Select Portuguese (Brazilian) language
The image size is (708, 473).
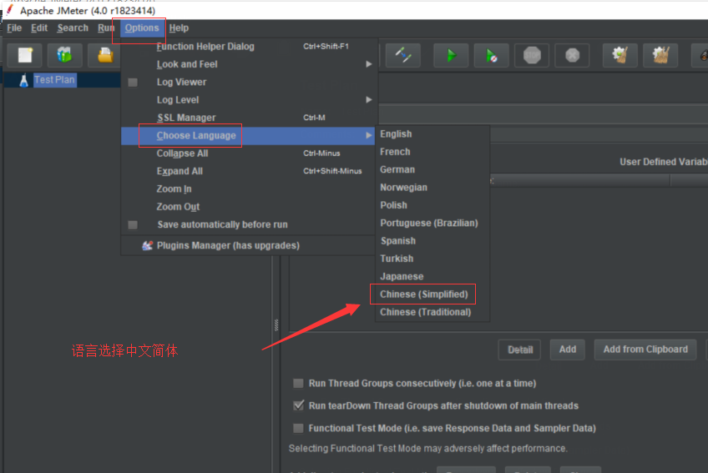(432, 223)
